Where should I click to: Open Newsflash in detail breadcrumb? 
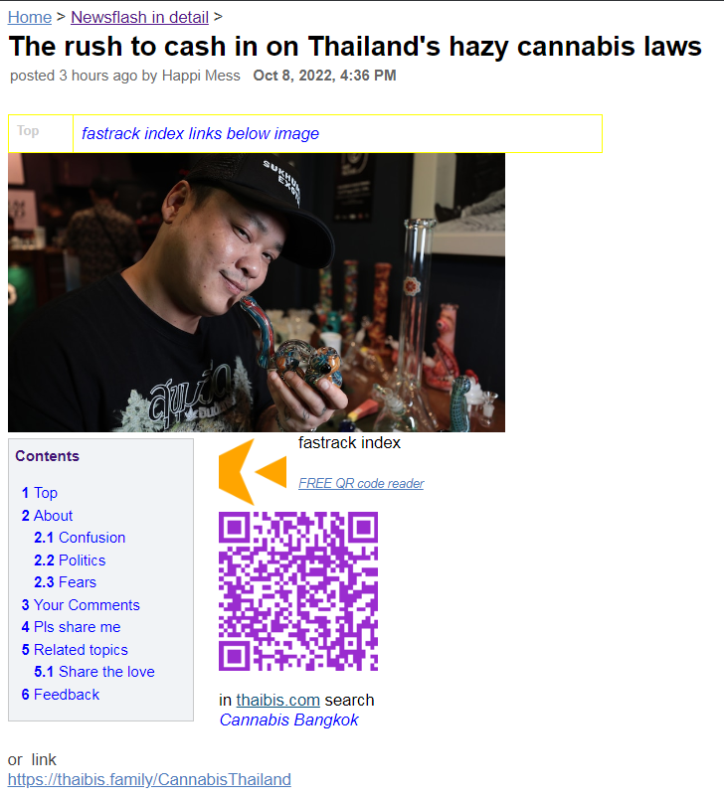point(139,17)
